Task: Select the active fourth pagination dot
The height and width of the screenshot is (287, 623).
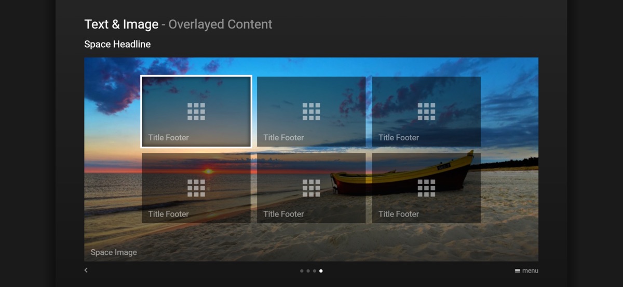Action: point(321,271)
